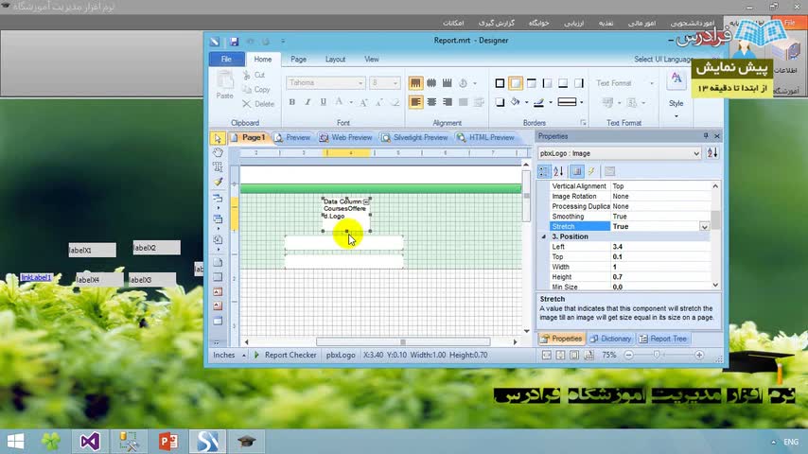Open the Stretch True value dropdown
The image size is (808, 454).
[704, 227]
